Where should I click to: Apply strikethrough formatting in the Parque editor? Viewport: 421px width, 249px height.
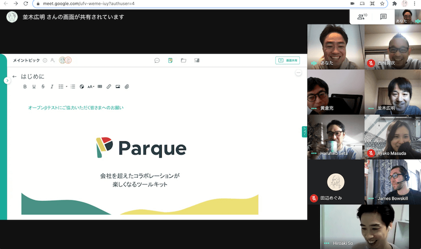tap(43, 87)
